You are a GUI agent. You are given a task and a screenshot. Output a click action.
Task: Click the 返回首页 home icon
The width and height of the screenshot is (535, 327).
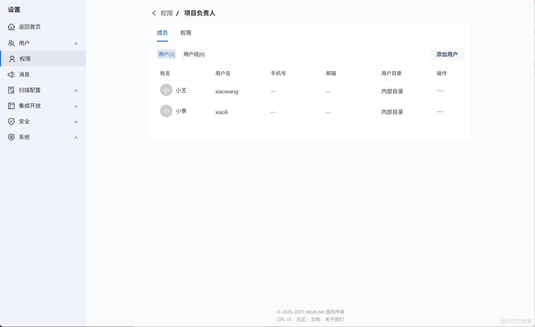point(11,27)
